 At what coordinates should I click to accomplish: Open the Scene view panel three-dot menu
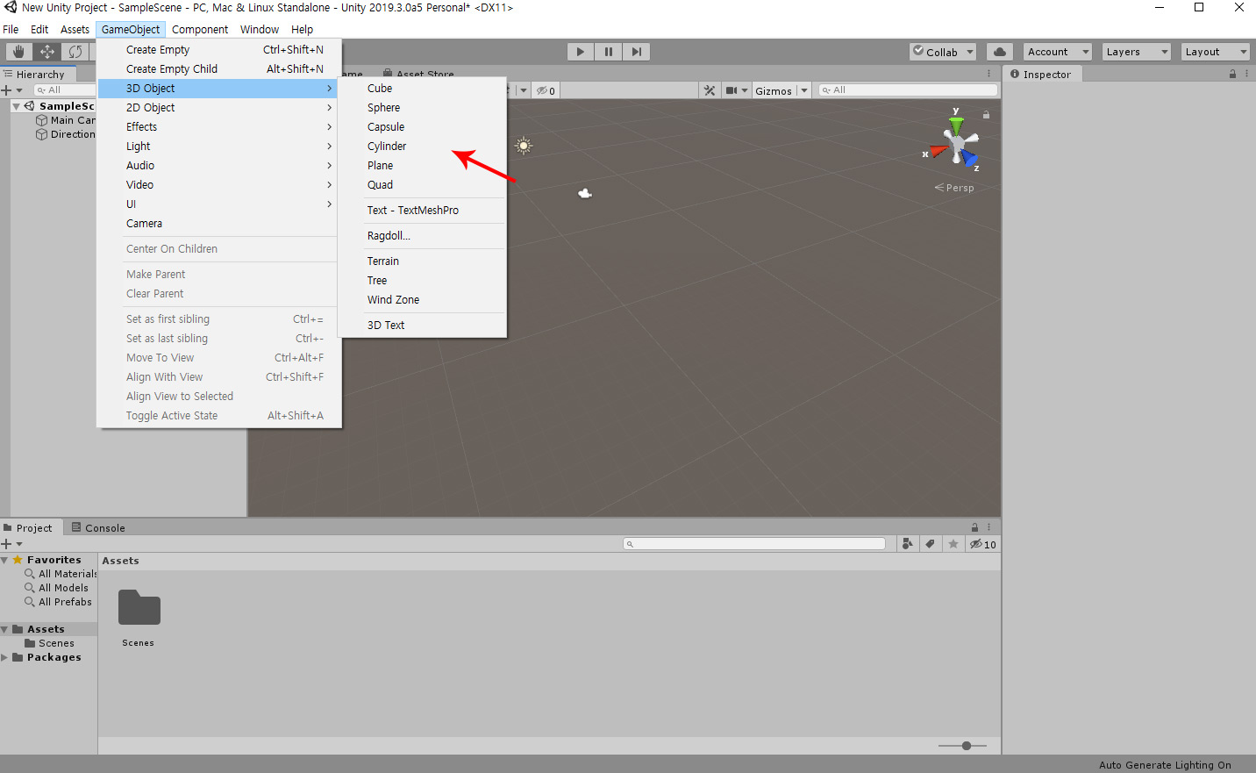[x=988, y=74]
